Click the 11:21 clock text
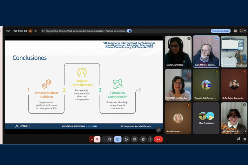The width and height of the screenshot is (248, 165). [x=8, y=31]
